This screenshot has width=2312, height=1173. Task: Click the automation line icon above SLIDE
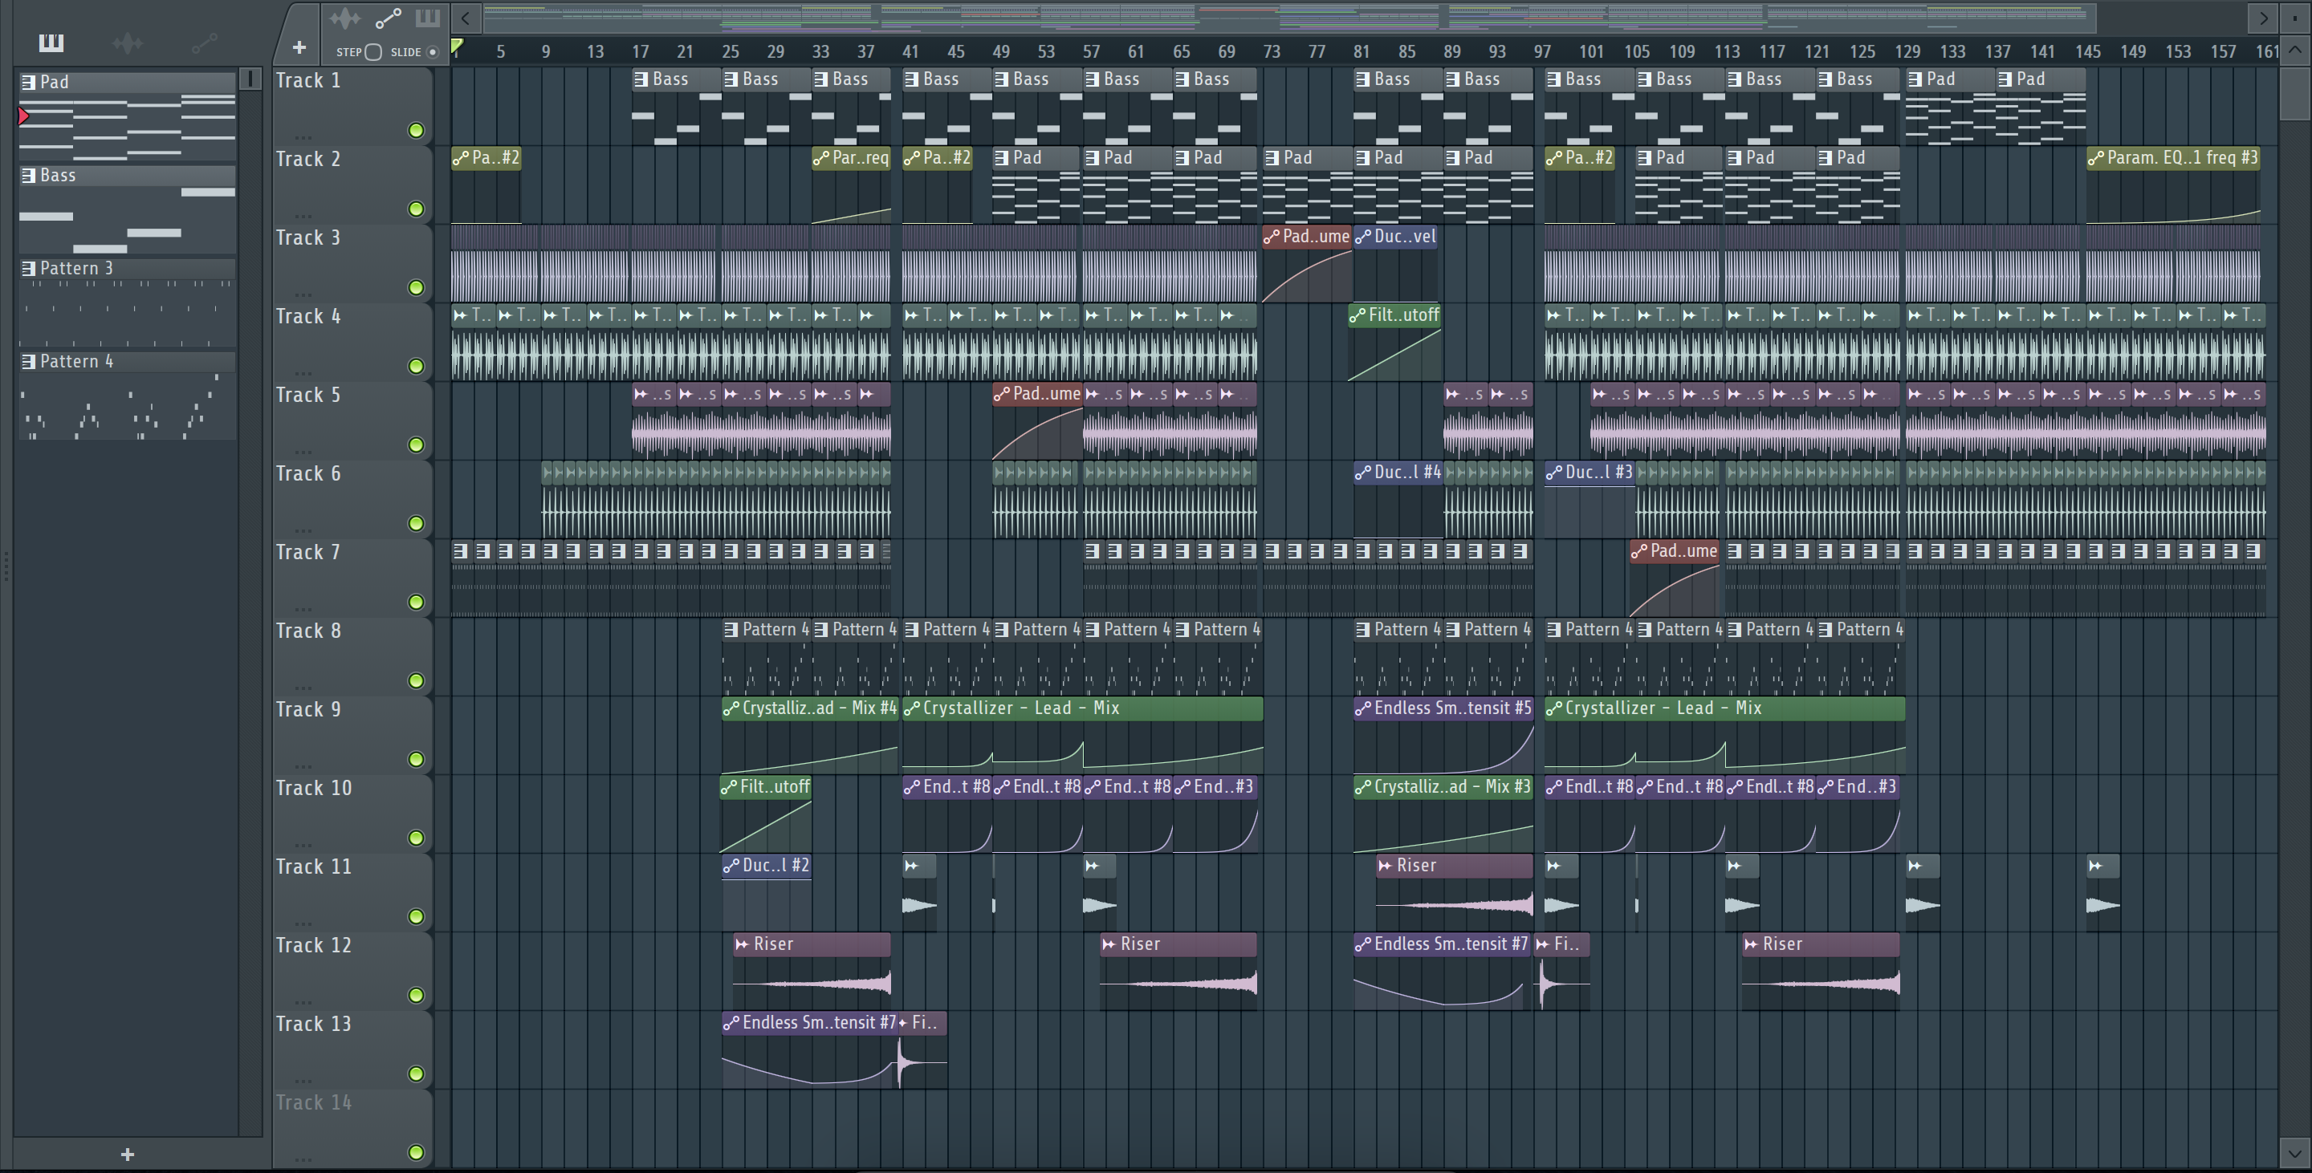[388, 17]
